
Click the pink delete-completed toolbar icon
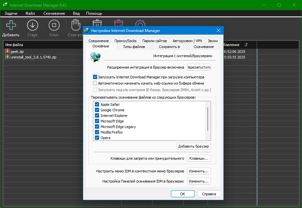(119, 23)
